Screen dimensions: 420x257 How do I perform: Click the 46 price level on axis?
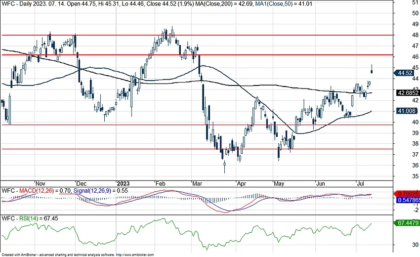tap(415, 57)
